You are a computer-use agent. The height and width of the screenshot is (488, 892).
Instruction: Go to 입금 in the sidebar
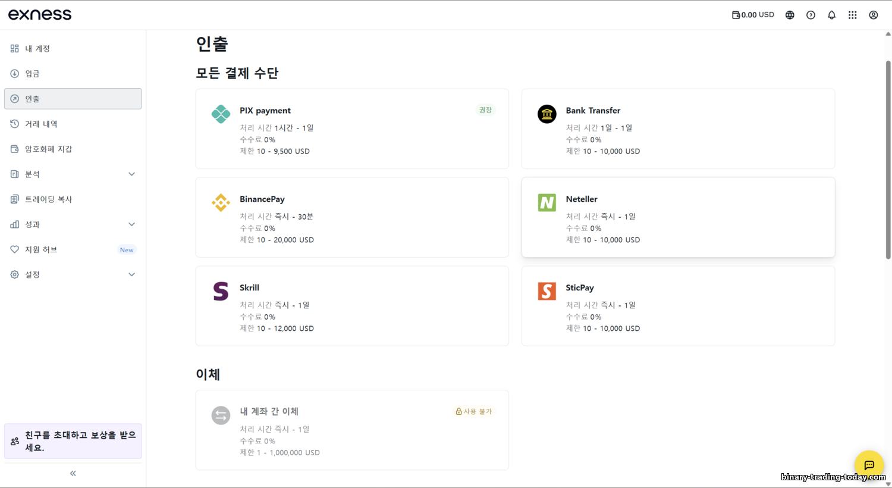tap(32, 74)
